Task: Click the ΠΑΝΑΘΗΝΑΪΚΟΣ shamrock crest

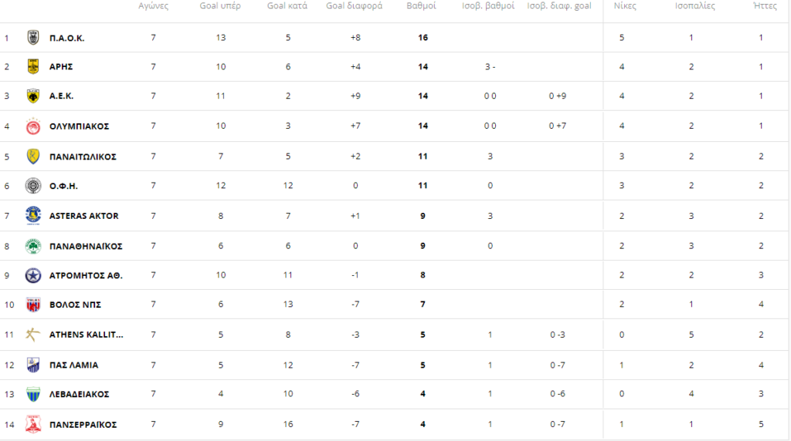Action: 33,246
